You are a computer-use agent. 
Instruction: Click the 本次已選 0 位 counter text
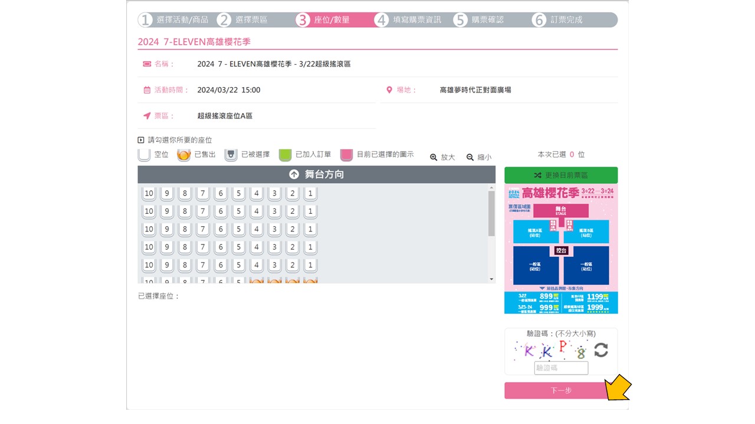(x=561, y=154)
